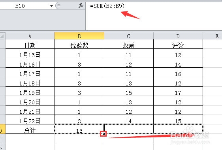Click the Select All corner triangle
The image size is (222, 150).
[x=2, y=36]
